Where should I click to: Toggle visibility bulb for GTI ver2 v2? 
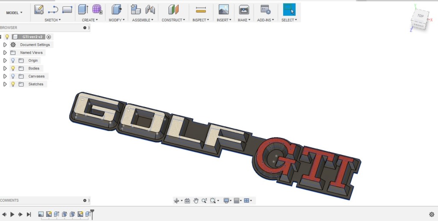(7, 37)
